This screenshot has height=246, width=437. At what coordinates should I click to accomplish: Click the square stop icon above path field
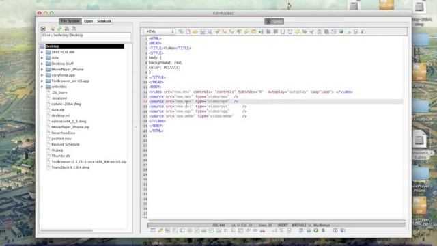[x=43, y=29]
